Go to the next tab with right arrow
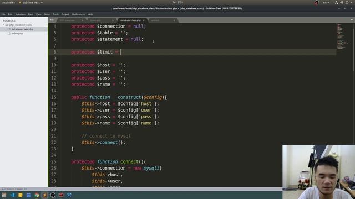 coord(53,20)
